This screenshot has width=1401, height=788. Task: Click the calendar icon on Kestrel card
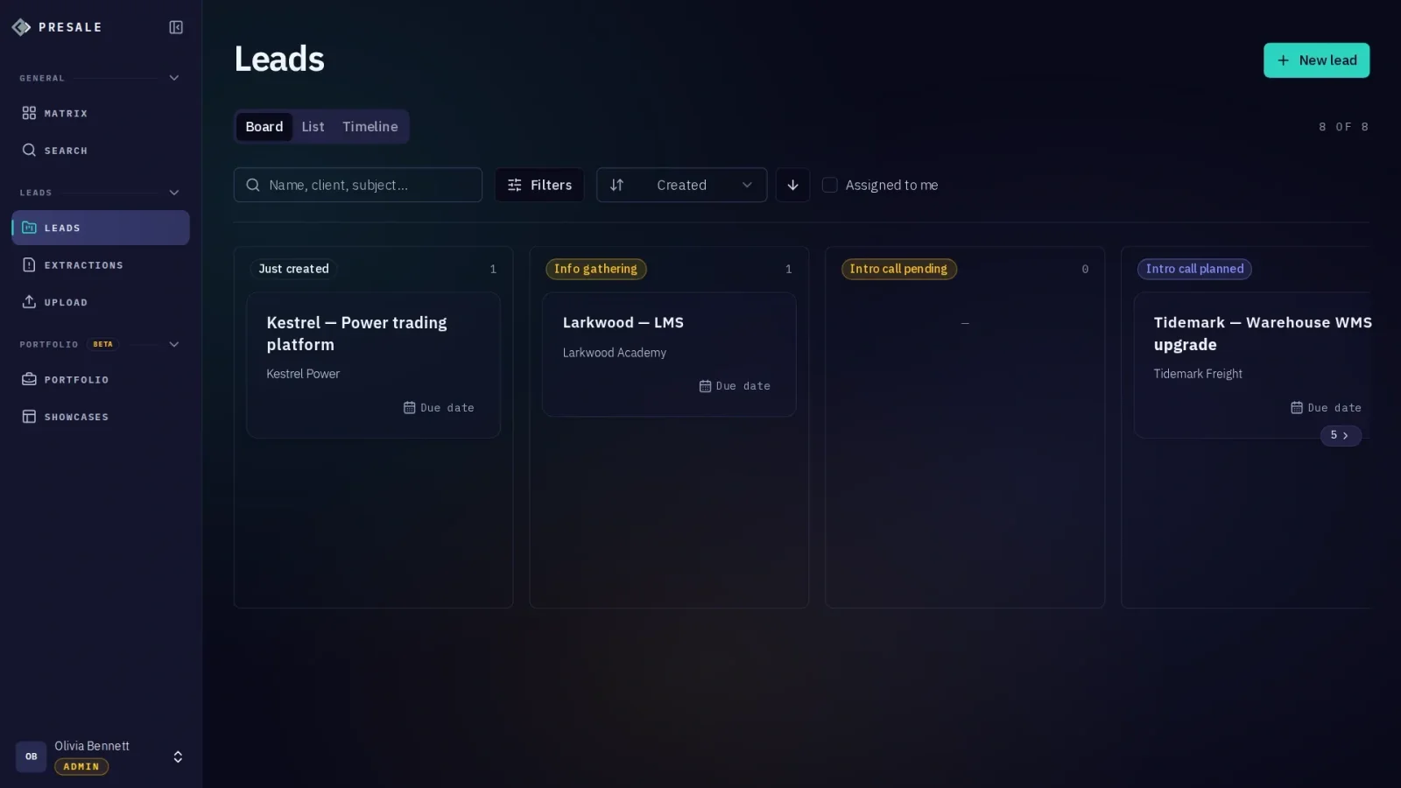click(x=409, y=408)
